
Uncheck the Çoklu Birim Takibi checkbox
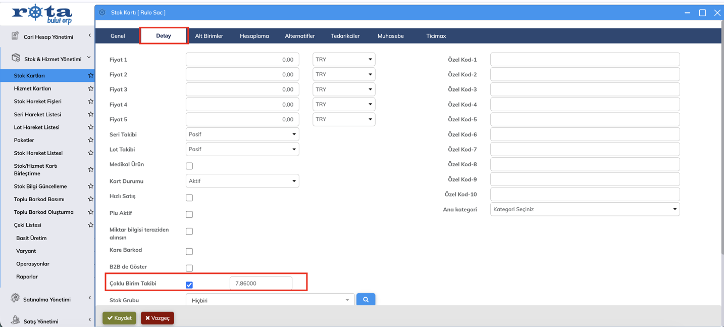[189, 285]
